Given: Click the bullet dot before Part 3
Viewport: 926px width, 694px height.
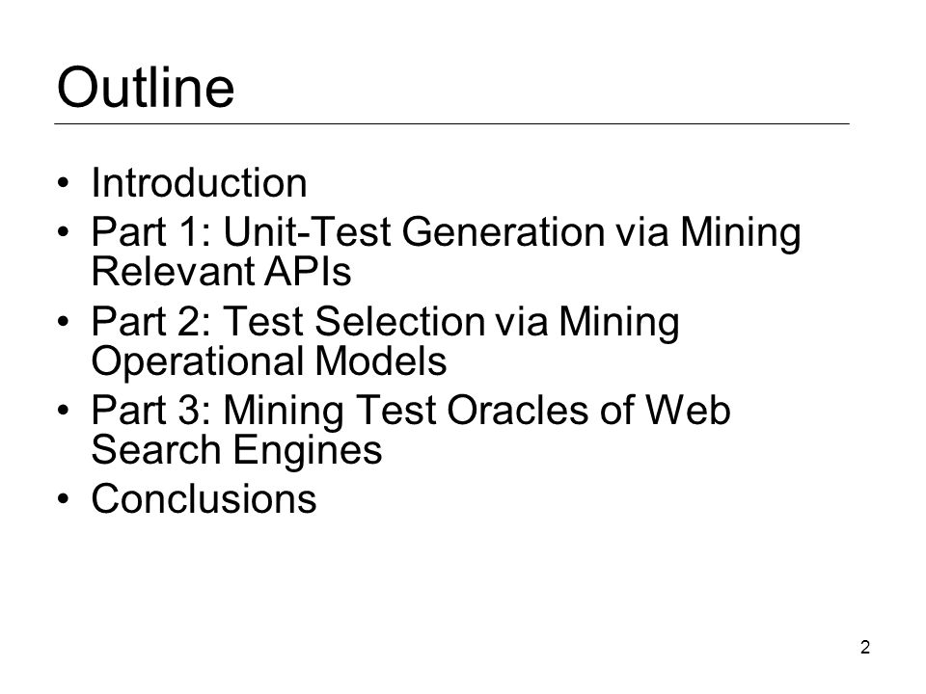Looking at the screenshot, I should [x=64, y=410].
